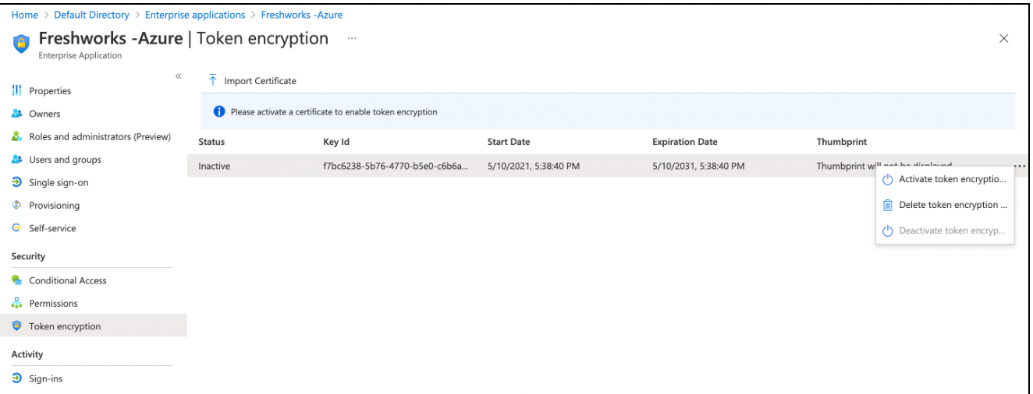Go to Default Directory breadcrumb
The image size is (1033, 394).
(x=91, y=15)
